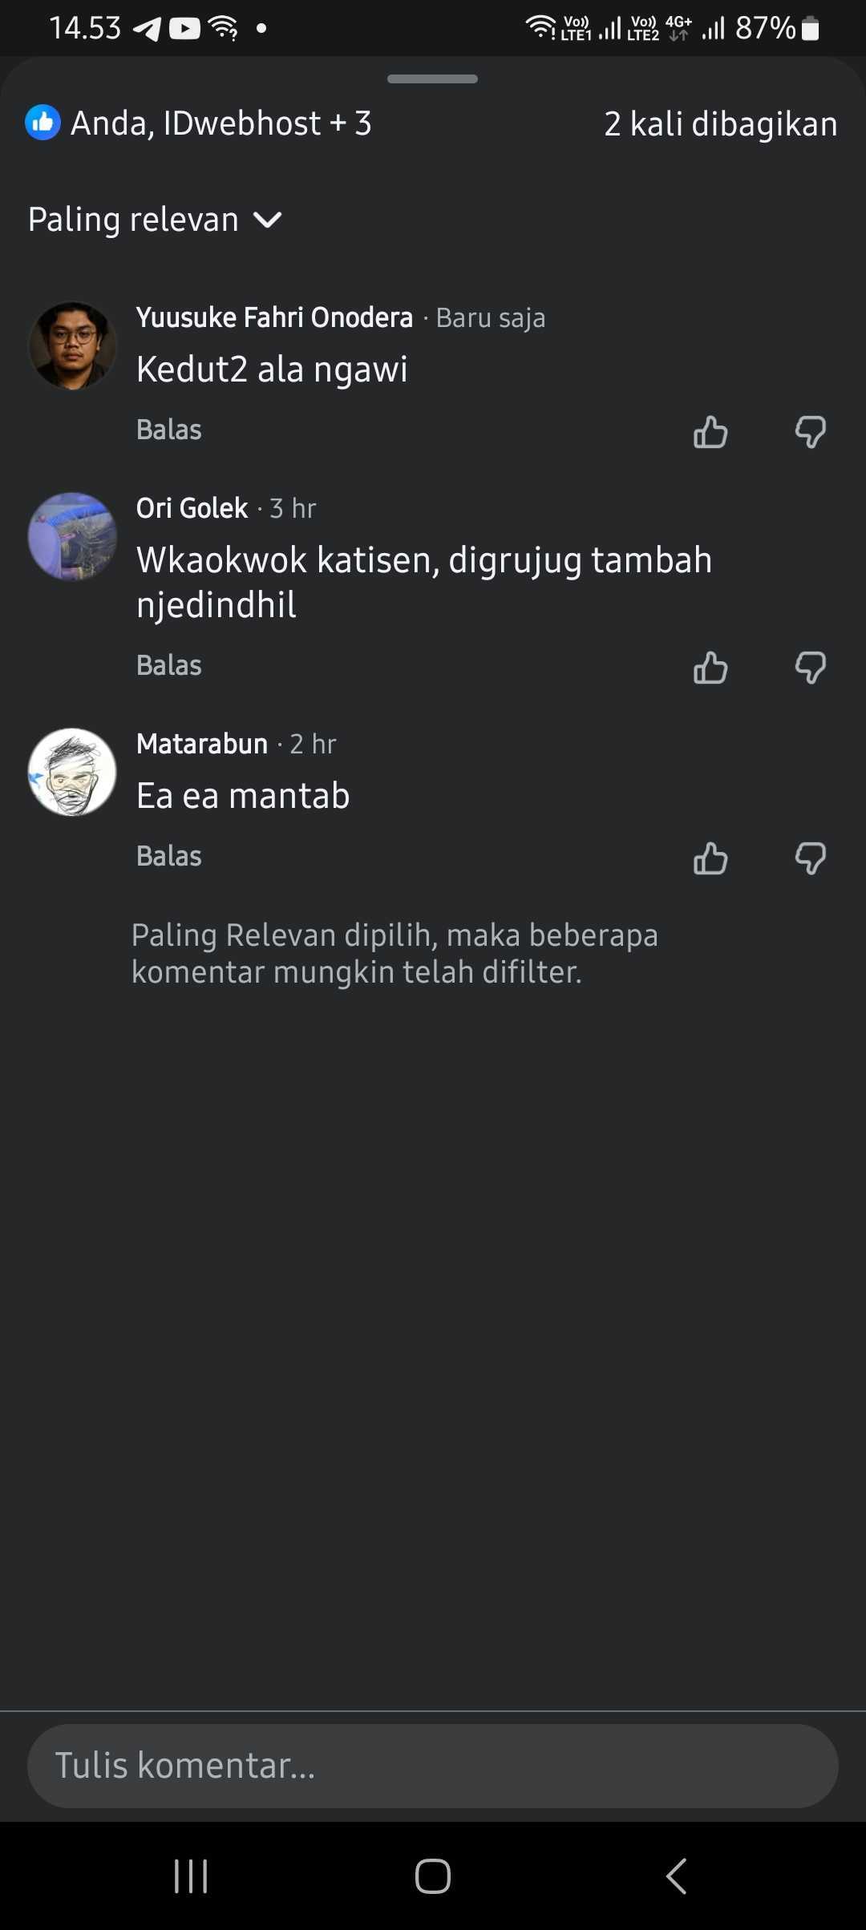Dislike Matarabun's comment
The image size is (866, 1930).
pyautogui.click(x=810, y=858)
